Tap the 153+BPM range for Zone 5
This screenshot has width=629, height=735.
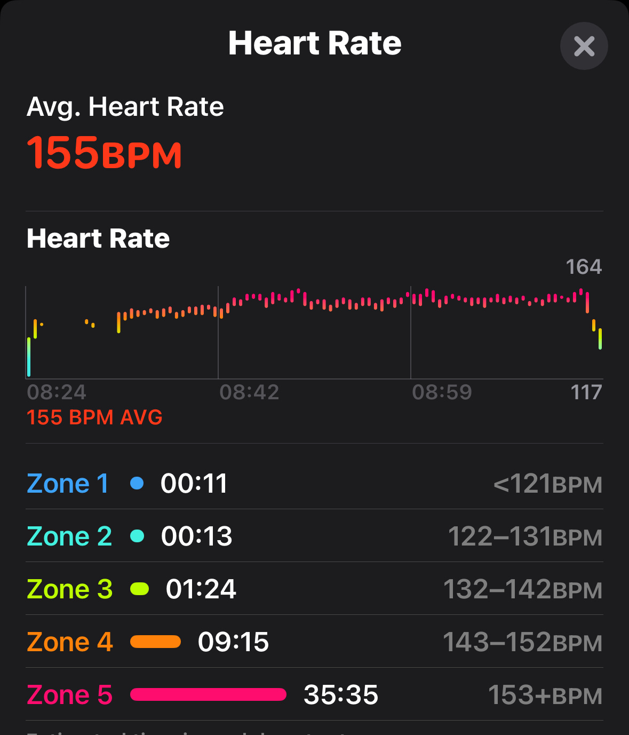pyautogui.click(x=545, y=695)
